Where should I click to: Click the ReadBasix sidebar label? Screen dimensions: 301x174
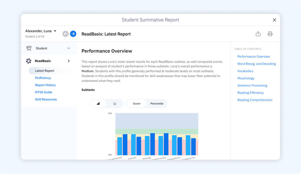[43, 61]
